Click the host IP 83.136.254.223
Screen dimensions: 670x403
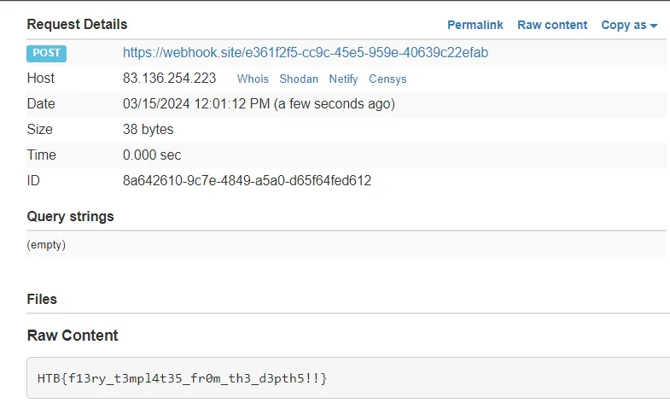[169, 79]
